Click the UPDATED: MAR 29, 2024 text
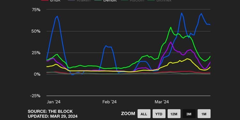The width and height of the screenshot is (240, 120). pos(53,116)
